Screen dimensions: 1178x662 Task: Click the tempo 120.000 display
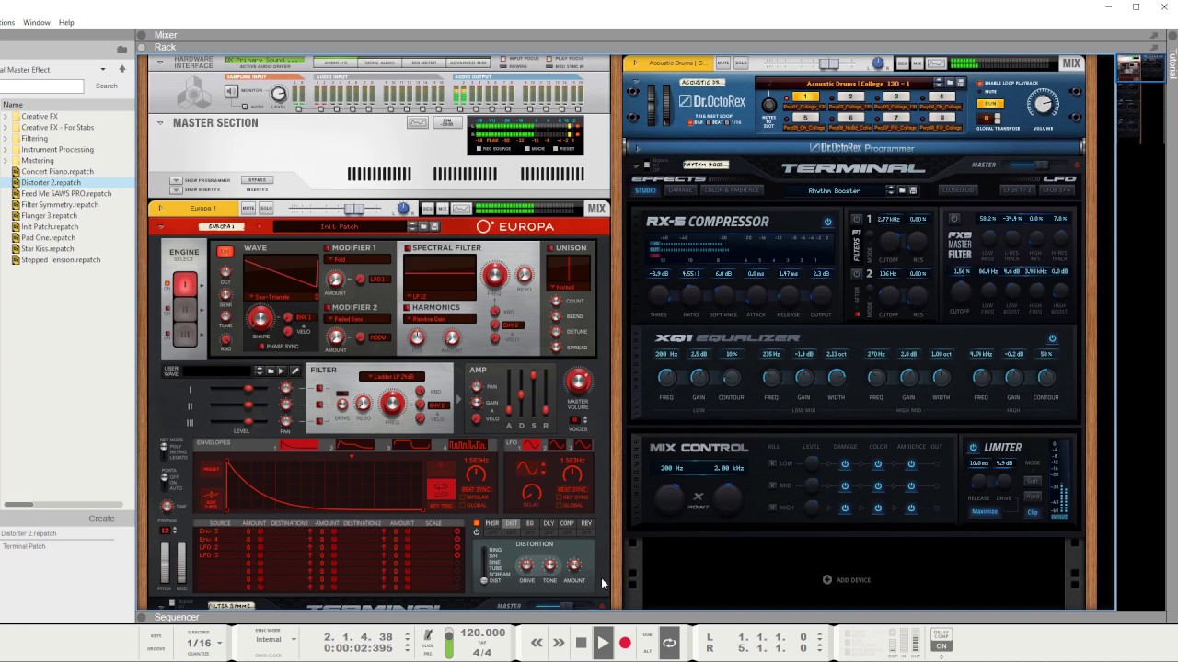(482, 633)
